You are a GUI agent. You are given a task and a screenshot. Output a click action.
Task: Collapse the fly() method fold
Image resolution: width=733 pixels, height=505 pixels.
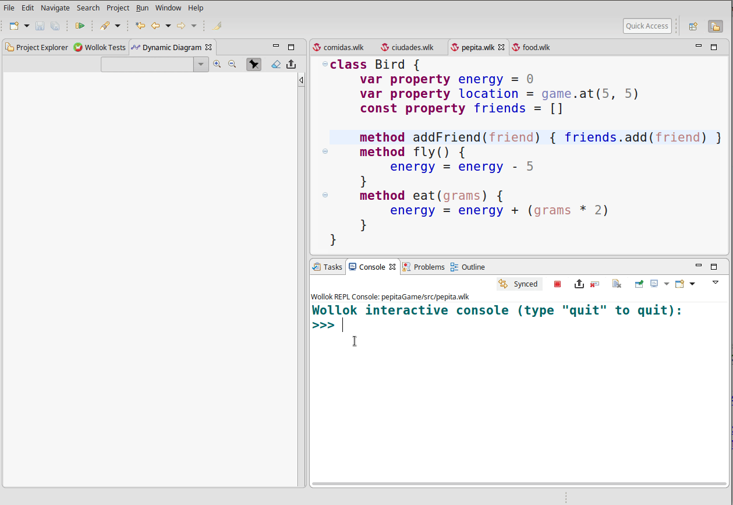325,151
